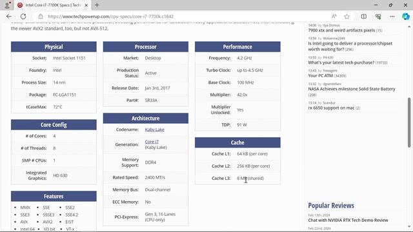Click the Processor section header
The height and width of the screenshot is (232, 413).
(x=146, y=46)
